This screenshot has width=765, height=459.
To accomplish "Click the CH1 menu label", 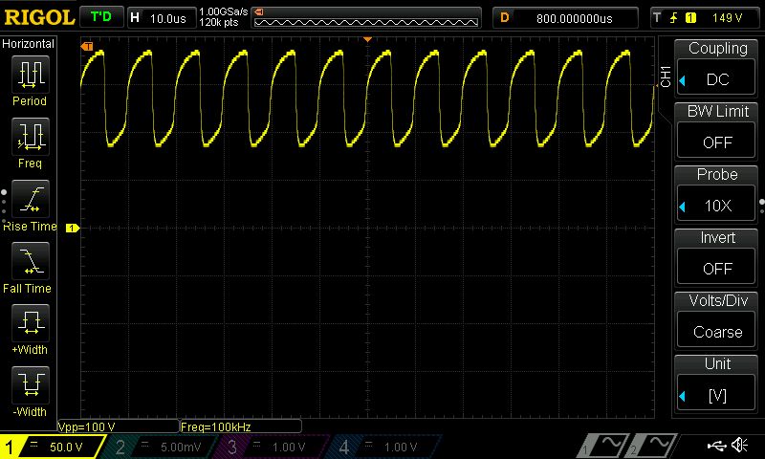I will [x=666, y=76].
